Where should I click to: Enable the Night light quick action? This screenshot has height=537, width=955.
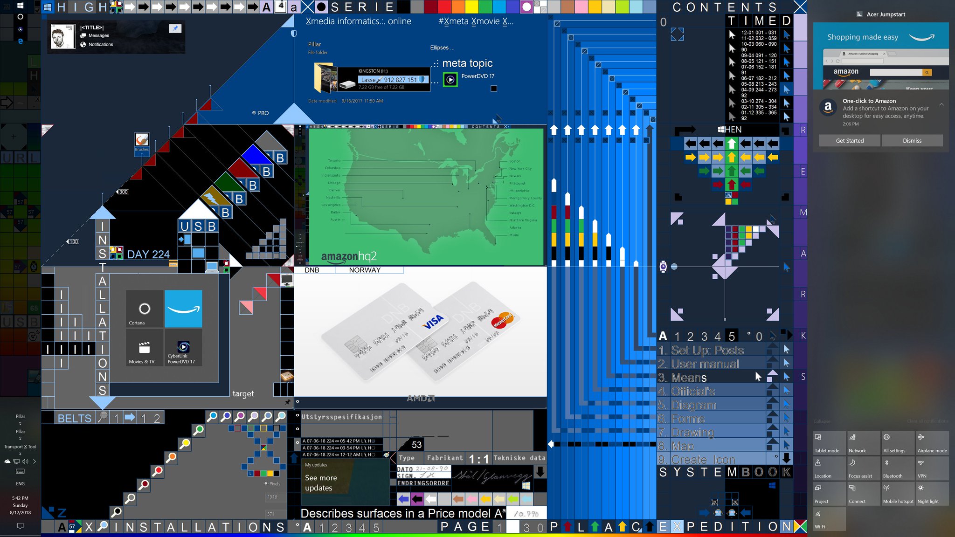point(932,493)
